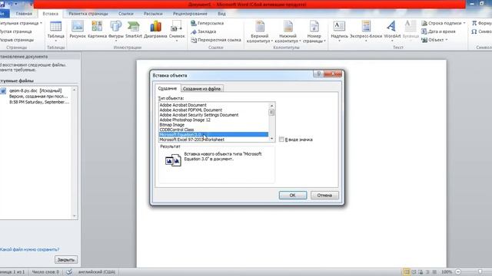Image resolution: width=492 pixels, height=276 pixels.
Task: Open the Какой файл нужно сохранить link
Action: click(x=29, y=250)
